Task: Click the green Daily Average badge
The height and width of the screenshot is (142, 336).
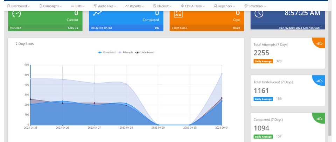Action: click(263, 136)
